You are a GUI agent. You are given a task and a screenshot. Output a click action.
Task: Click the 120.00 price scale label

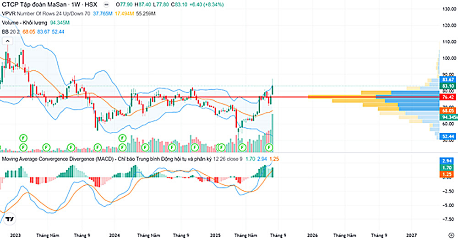[449, 26]
